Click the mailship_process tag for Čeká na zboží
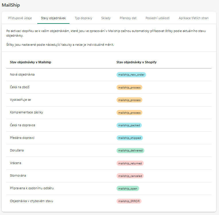Screen dimensions: 219x215 coord(129,88)
